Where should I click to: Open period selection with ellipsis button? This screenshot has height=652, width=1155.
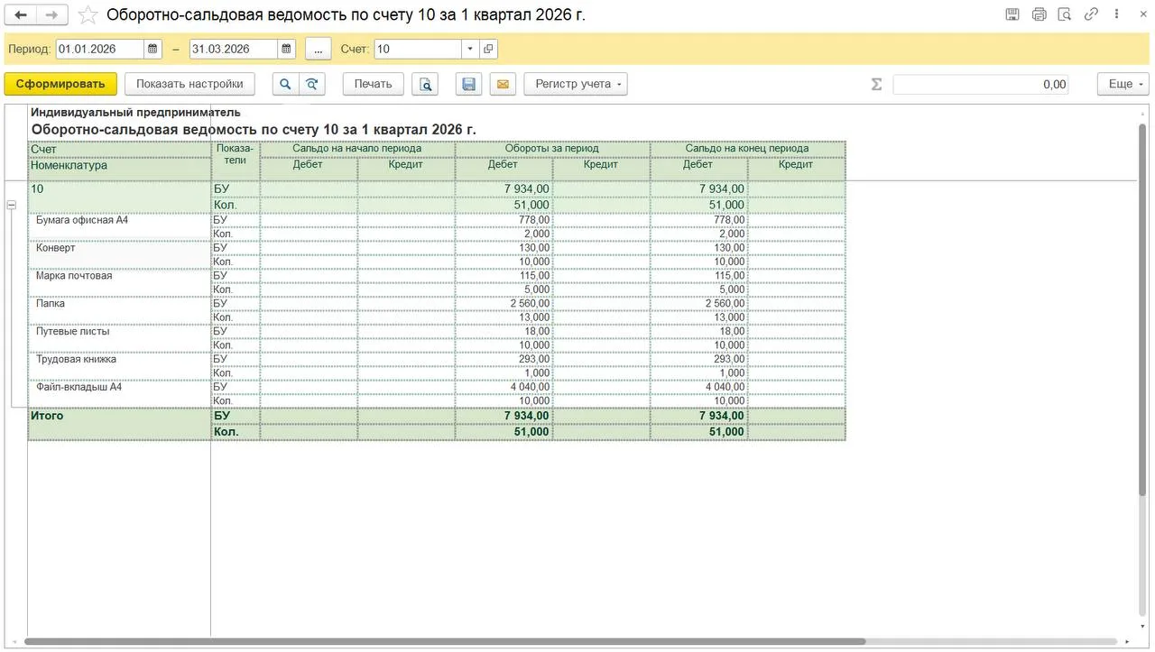(318, 49)
